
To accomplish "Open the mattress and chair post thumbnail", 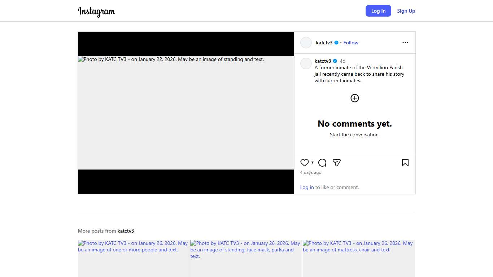I will (x=359, y=258).
